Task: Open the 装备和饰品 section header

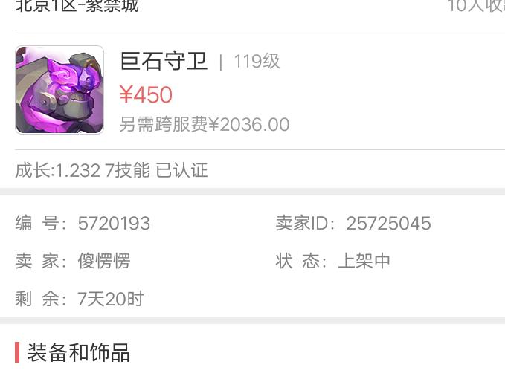Action: click(x=79, y=352)
